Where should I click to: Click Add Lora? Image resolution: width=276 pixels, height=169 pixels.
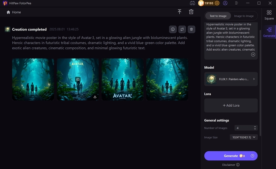click(231, 106)
